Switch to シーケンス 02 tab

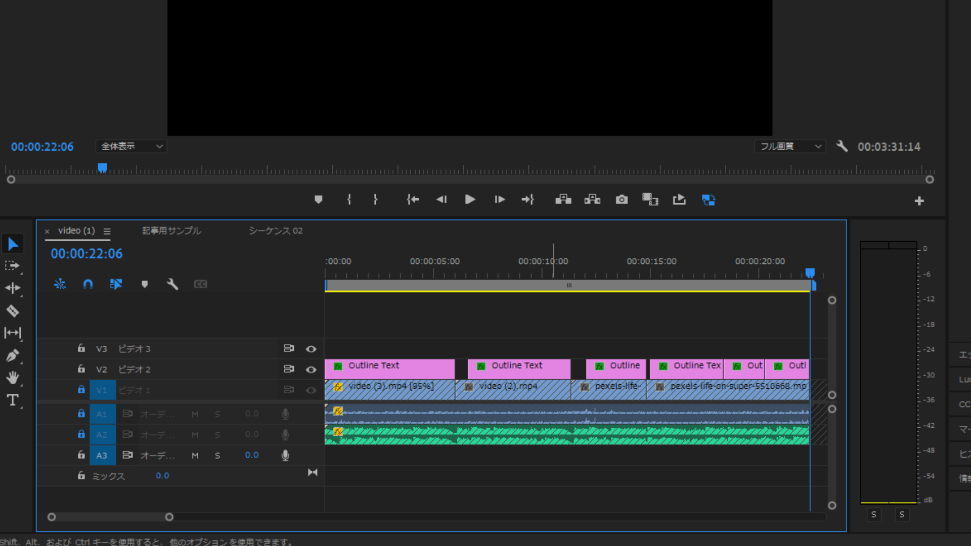point(276,231)
